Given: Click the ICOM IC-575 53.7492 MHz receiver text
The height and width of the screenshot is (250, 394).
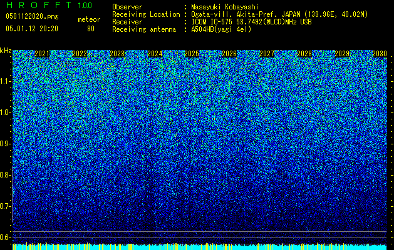Looking at the screenshot, I should pyautogui.click(x=252, y=22).
